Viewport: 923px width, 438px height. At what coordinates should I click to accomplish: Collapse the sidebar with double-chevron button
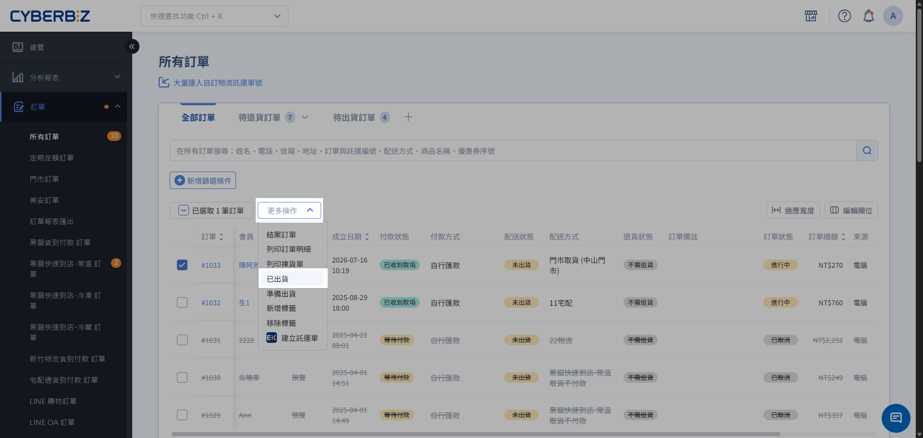coord(132,47)
